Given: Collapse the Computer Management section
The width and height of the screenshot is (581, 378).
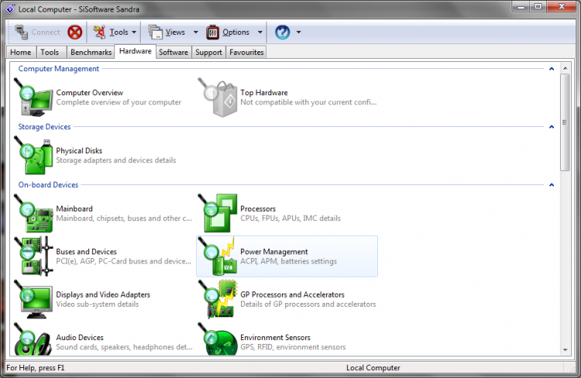Looking at the screenshot, I should click(x=552, y=69).
